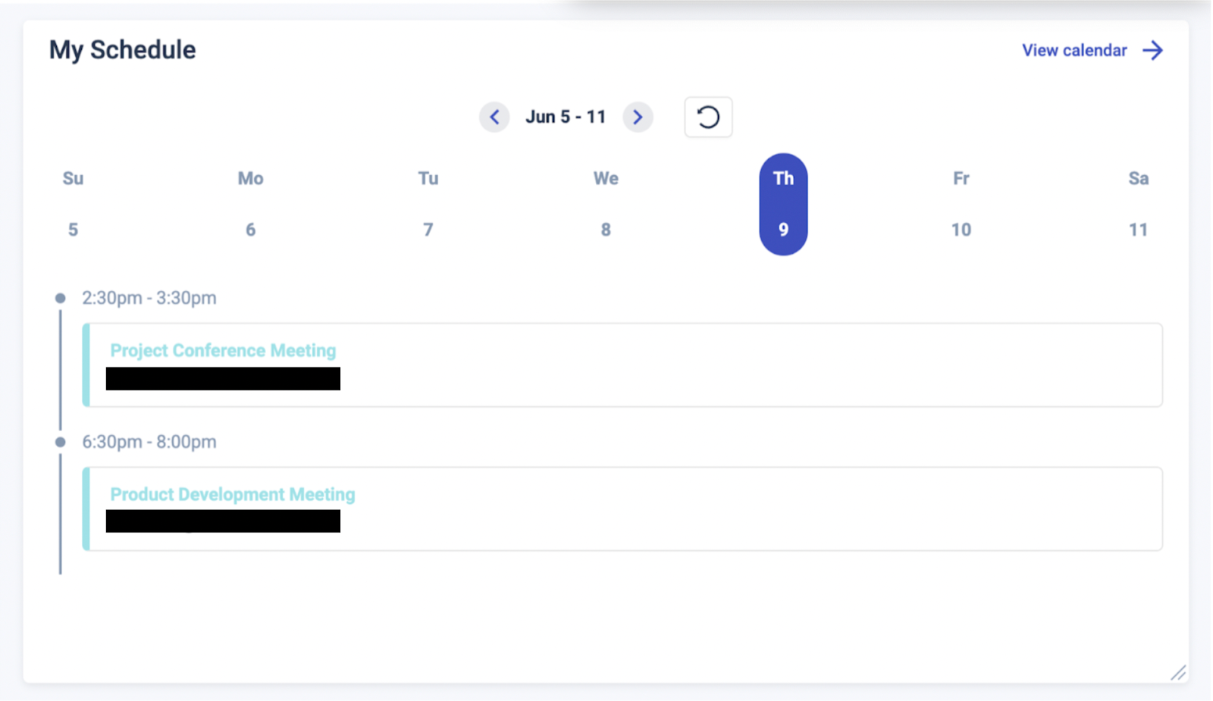
Task: Click the refresh schedule icon
Action: click(708, 117)
